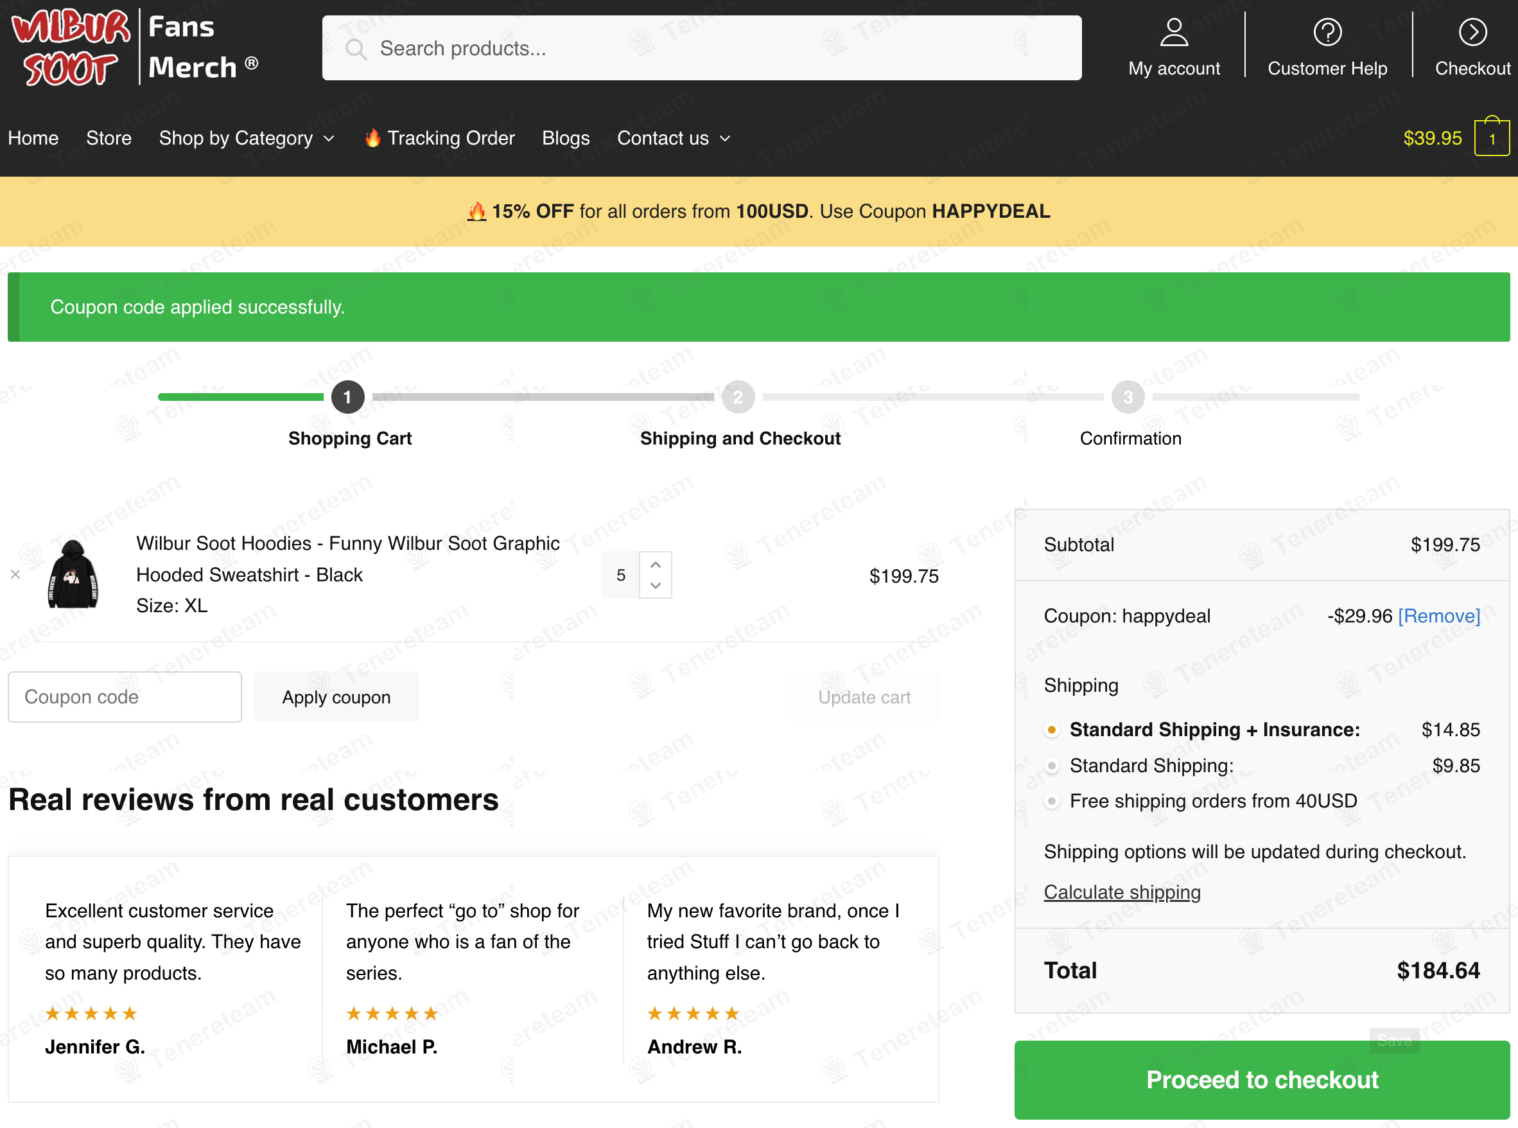Open the black hoodie product thumbnail

[73, 574]
